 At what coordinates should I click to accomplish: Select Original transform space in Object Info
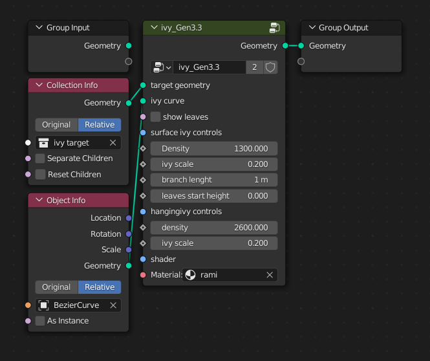56,287
